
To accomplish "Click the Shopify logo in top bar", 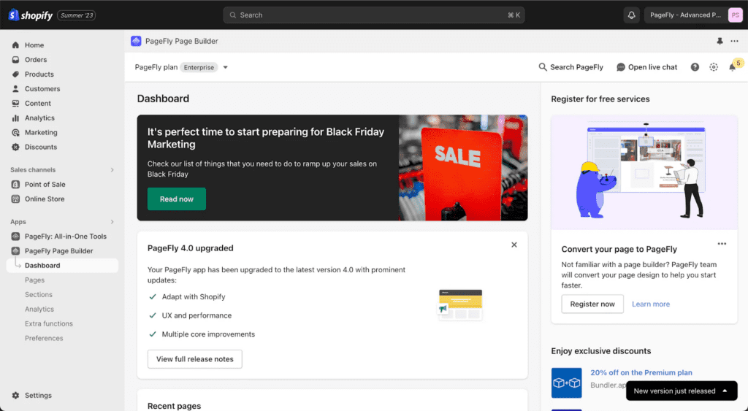I will pos(31,15).
